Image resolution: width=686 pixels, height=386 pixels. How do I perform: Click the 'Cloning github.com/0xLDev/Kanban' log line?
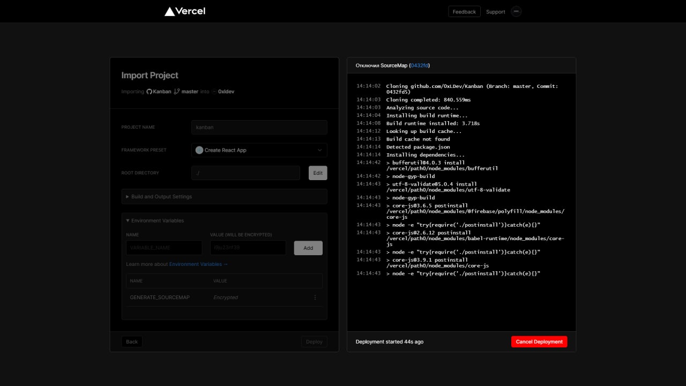tap(472, 89)
